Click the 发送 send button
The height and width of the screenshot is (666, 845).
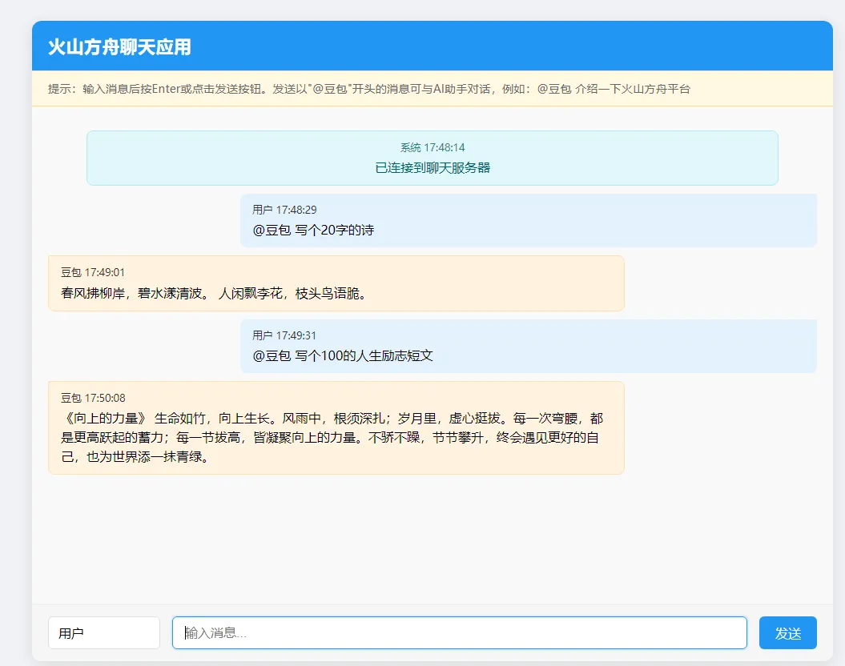tap(787, 632)
